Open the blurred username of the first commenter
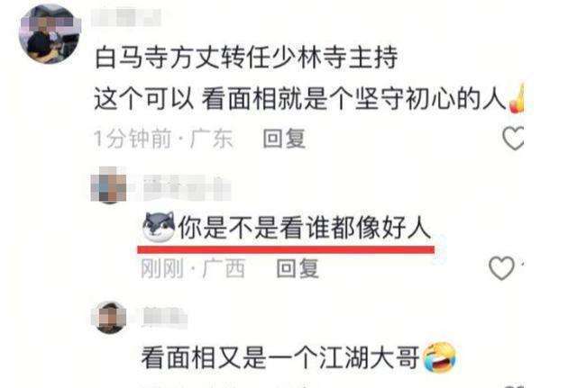 [126, 18]
